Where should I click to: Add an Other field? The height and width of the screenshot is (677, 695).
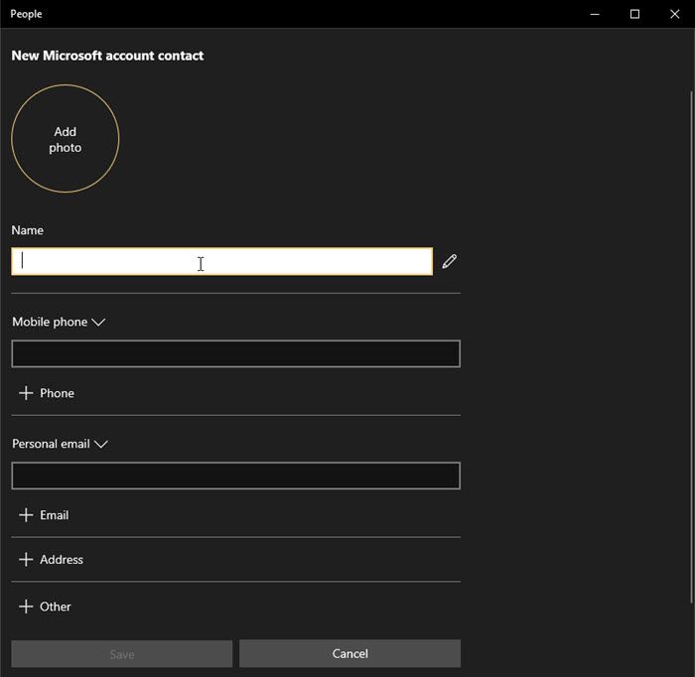tap(45, 607)
